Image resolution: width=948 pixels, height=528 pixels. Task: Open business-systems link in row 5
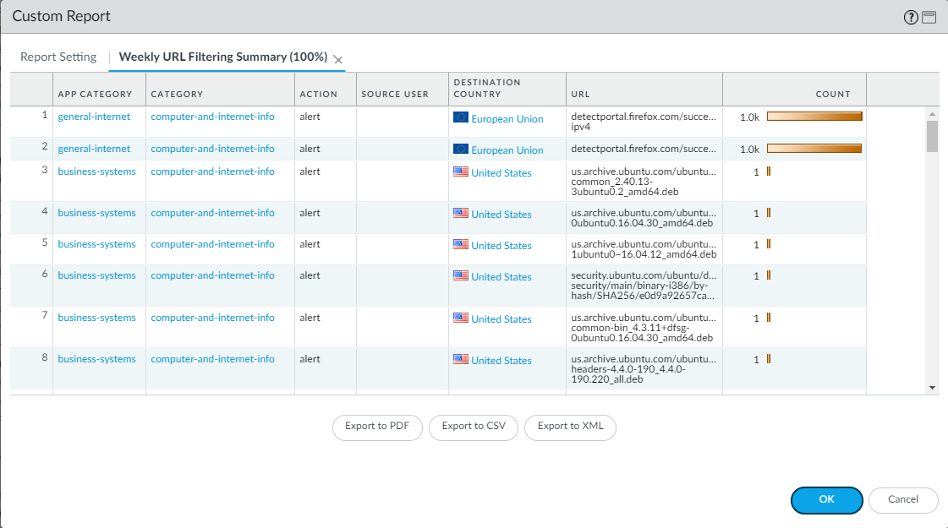96,244
